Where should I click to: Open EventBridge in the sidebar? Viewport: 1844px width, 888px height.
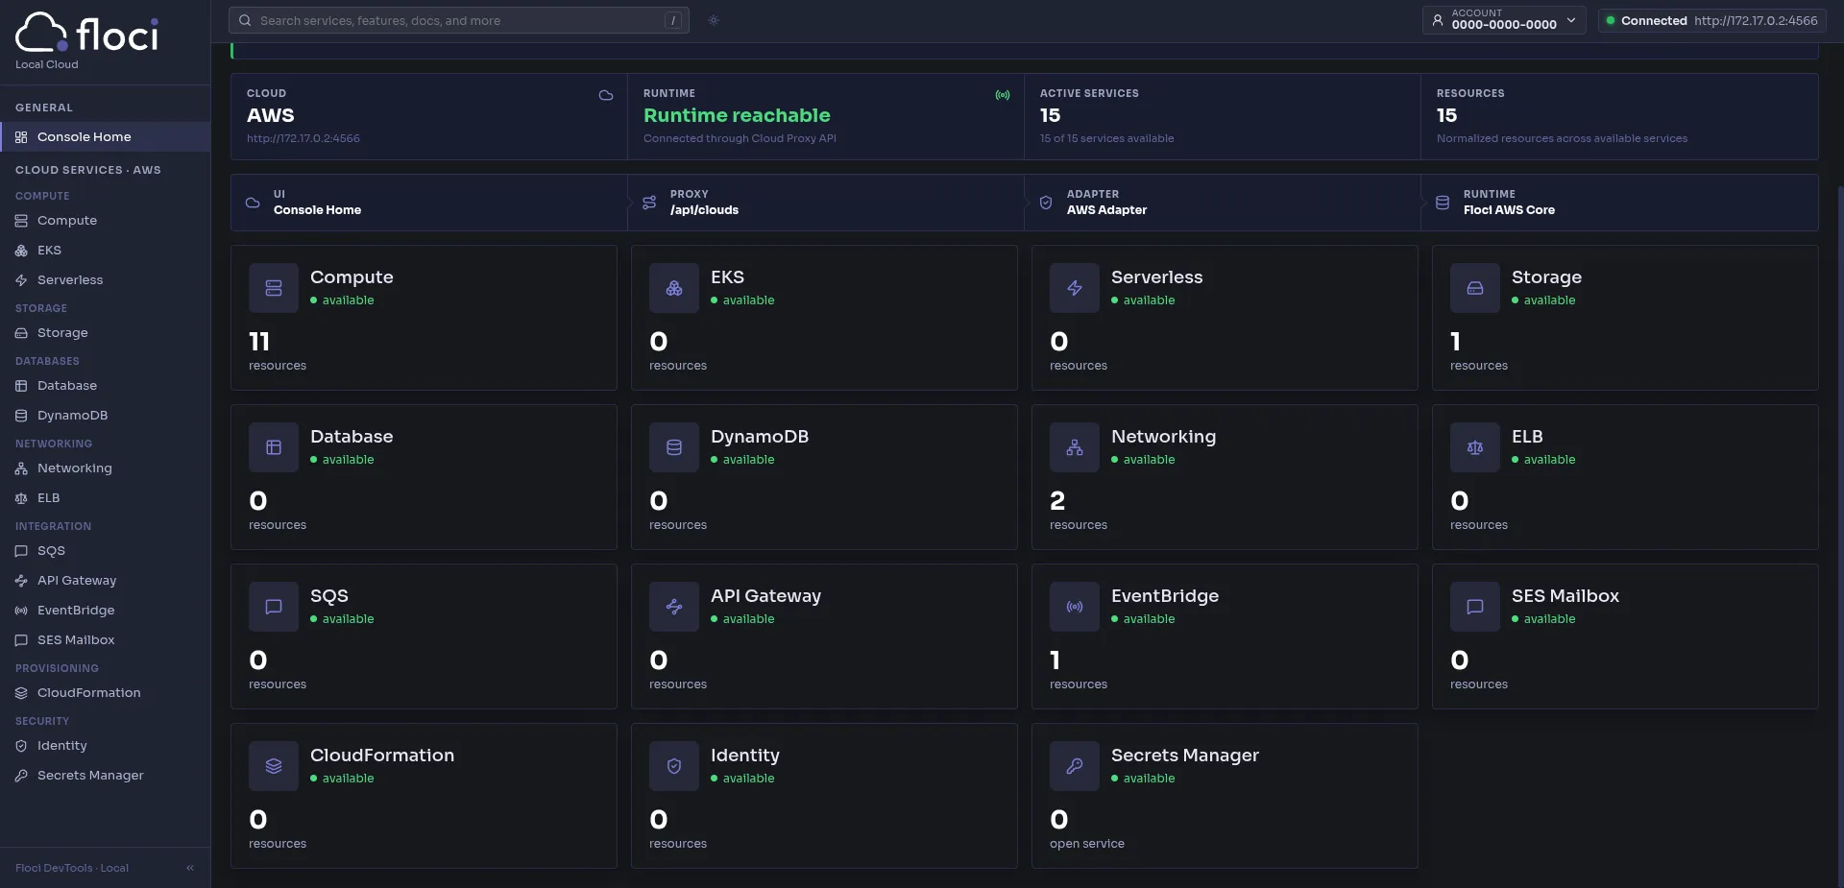coord(106,611)
